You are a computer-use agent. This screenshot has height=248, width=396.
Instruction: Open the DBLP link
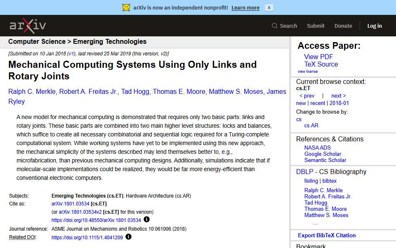pos(304,172)
